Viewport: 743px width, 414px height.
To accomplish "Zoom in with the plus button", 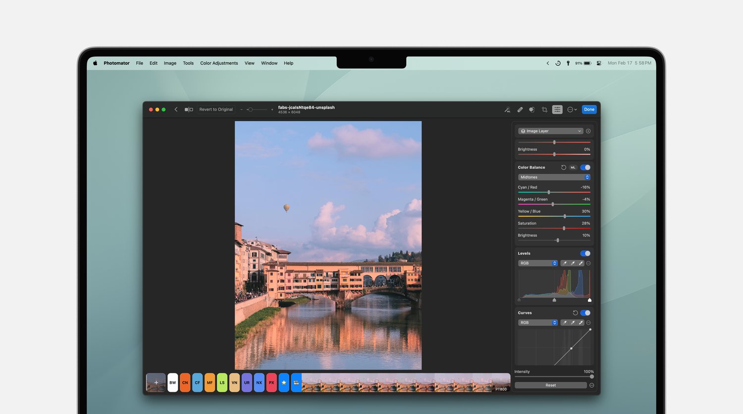I will pos(272,110).
